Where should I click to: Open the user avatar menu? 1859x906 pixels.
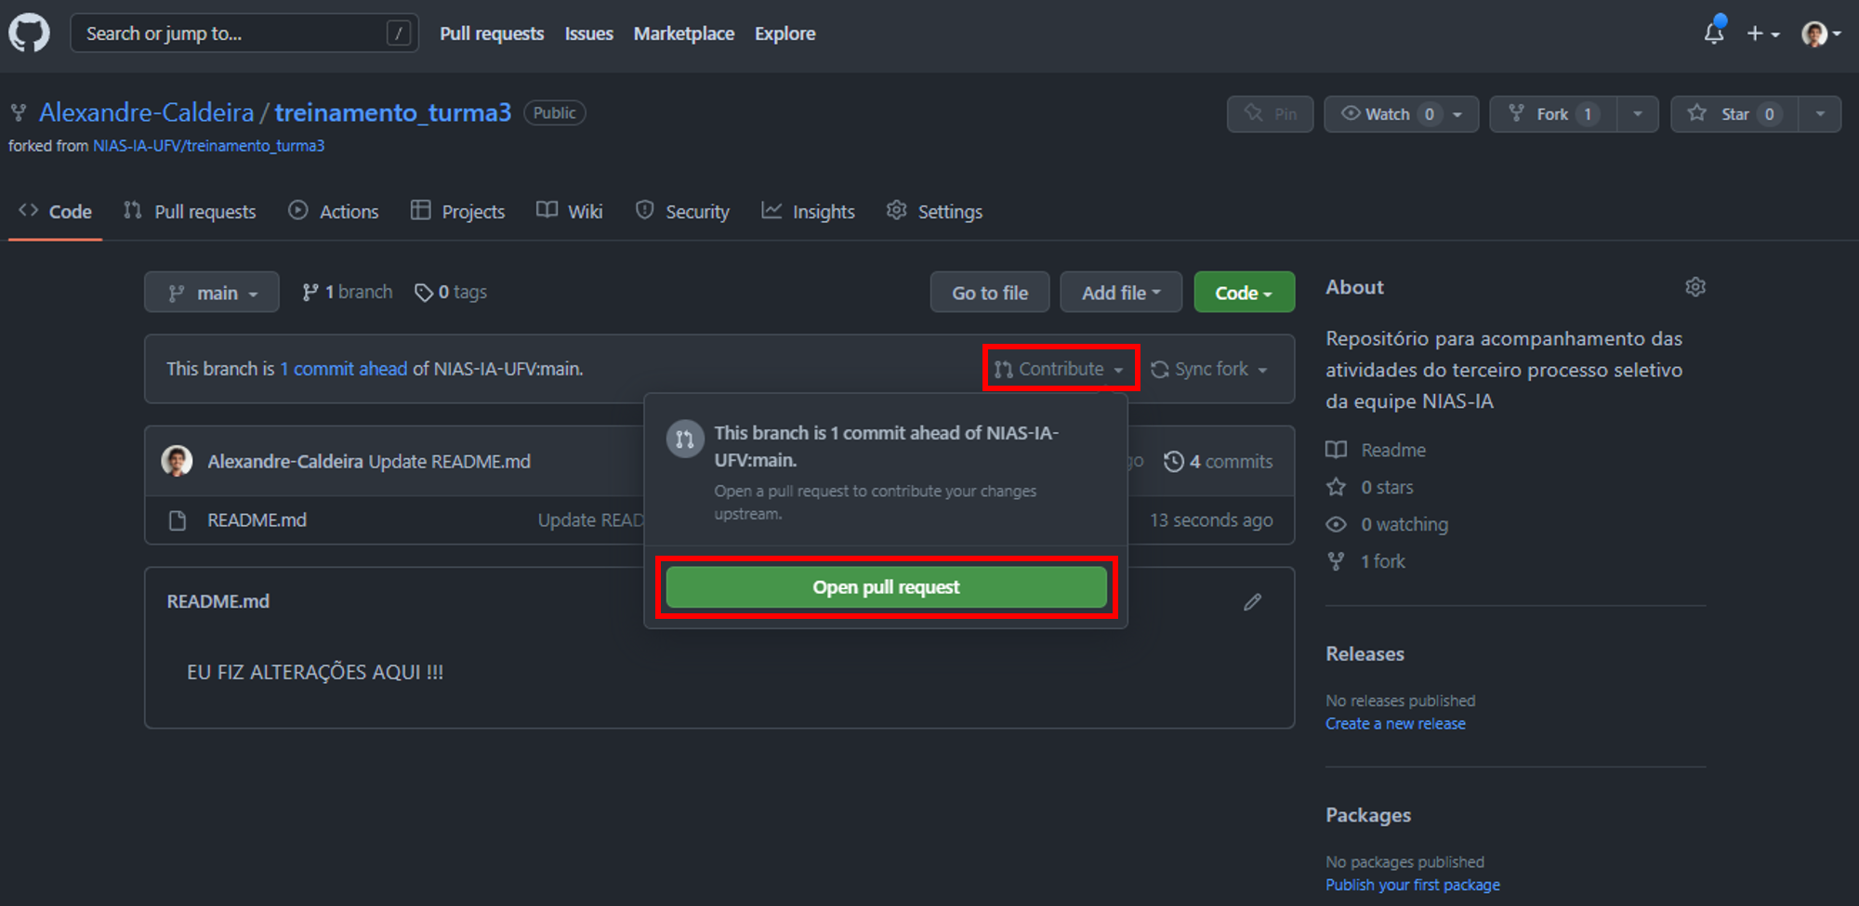[x=1820, y=33]
